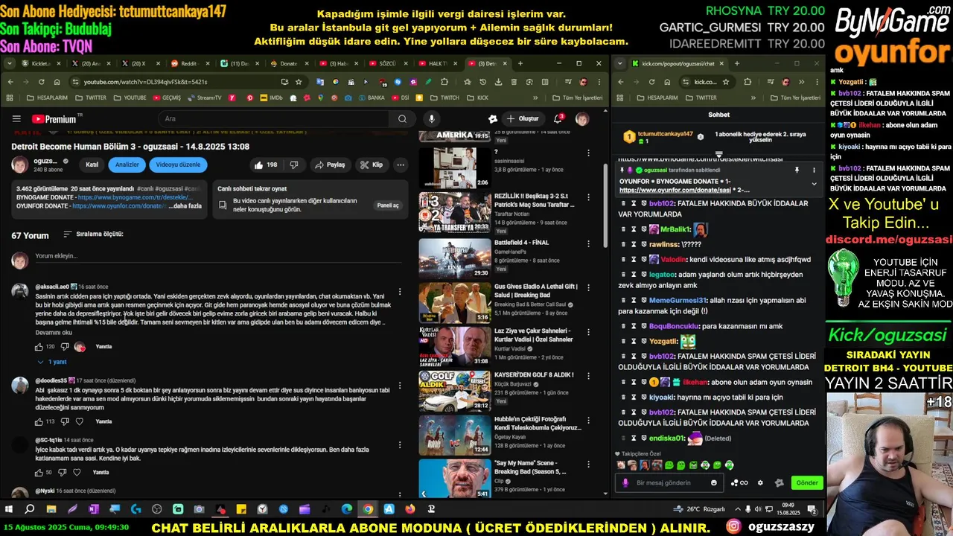Click the Klip clip button
This screenshot has width=953, height=536.
click(x=372, y=165)
